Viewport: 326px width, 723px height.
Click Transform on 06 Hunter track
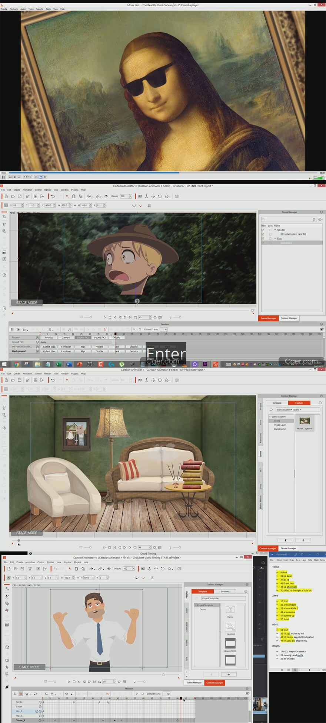(66, 347)
